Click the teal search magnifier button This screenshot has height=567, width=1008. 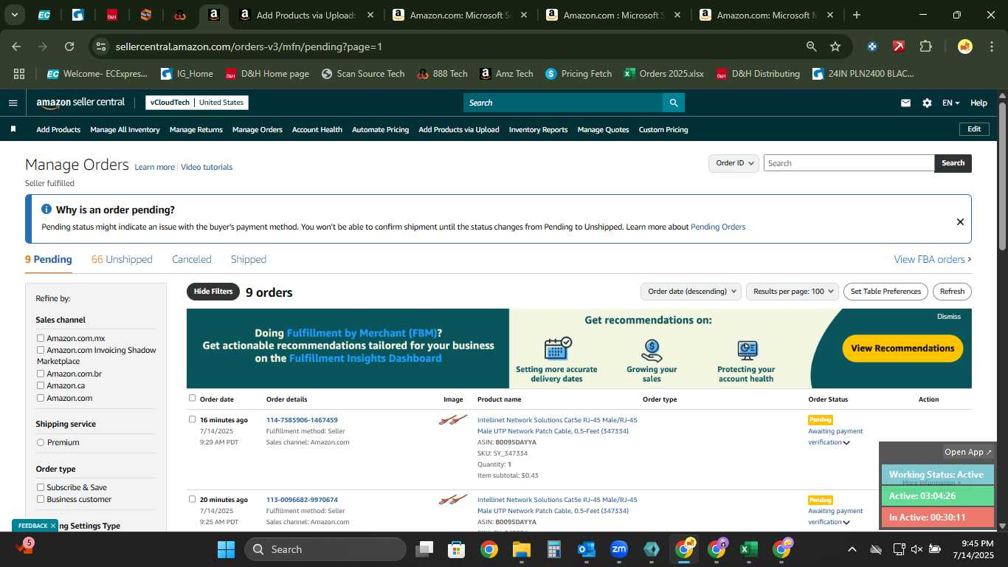pyautogui.click(x=673, y=103)
